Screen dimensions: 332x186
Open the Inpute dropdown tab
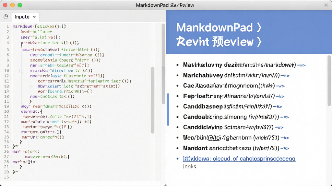coord(25,17)
